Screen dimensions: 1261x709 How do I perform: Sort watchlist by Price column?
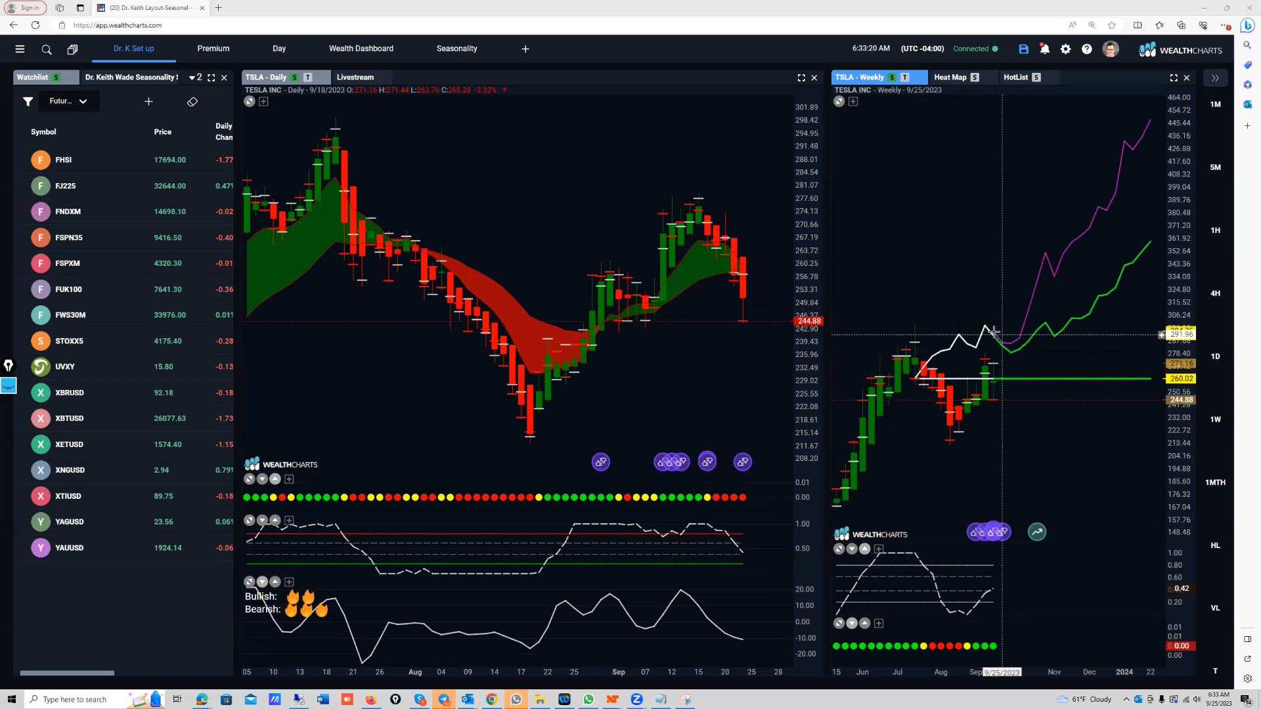pos(163,132)
